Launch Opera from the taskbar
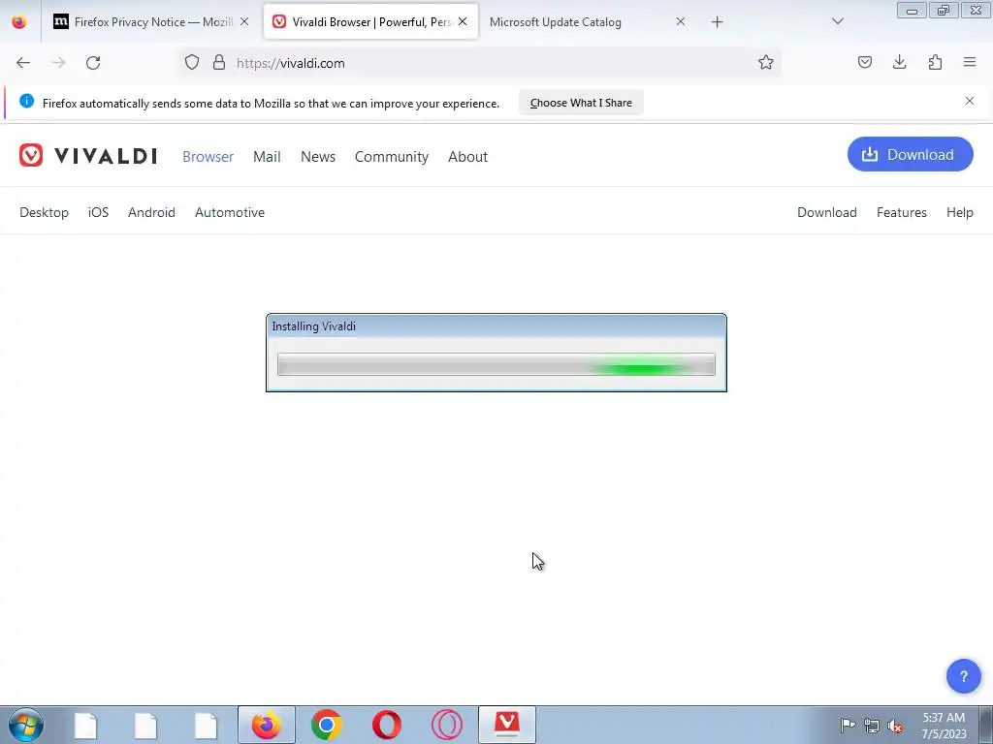The height and width of the screenshot is (744, 993). (387, 725)
